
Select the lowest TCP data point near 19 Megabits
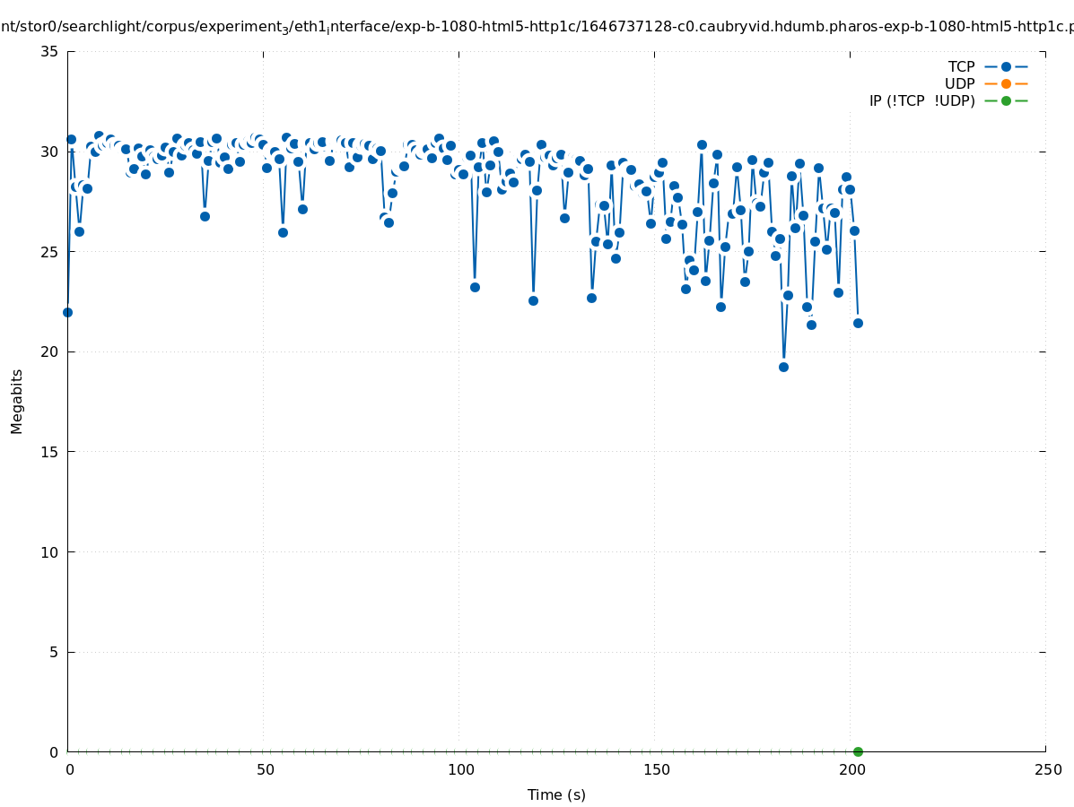[x=783, y=367]
